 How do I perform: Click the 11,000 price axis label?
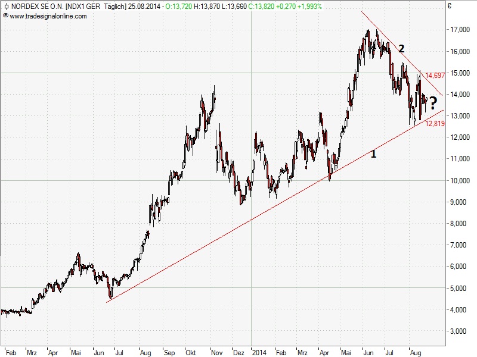(x=460, y=159)
